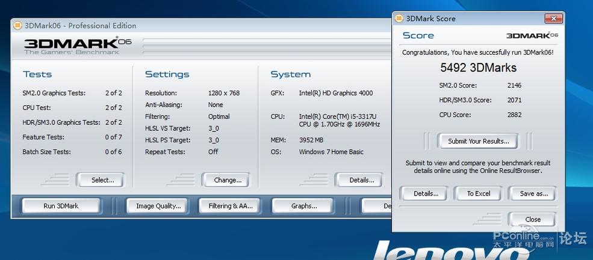Click Submit Your Results button
Screen dimensions: 593x260
[479, 141]
